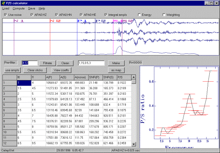Open the Load menu
Viewport: 220px width, 153px height.
click(x=6, y=9)
